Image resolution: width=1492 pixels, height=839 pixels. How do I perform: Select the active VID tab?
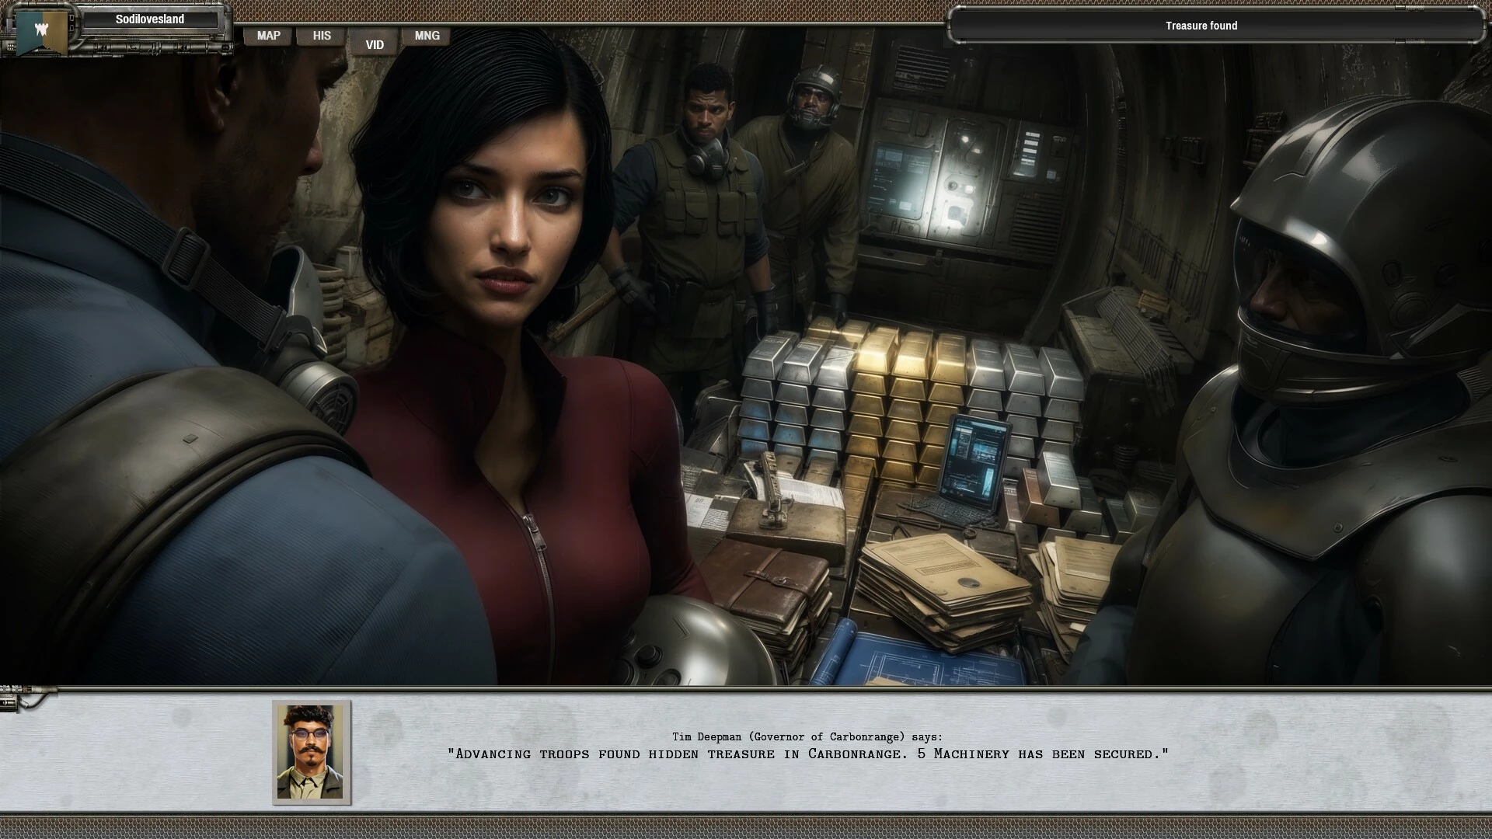click(x=375, y=44)
